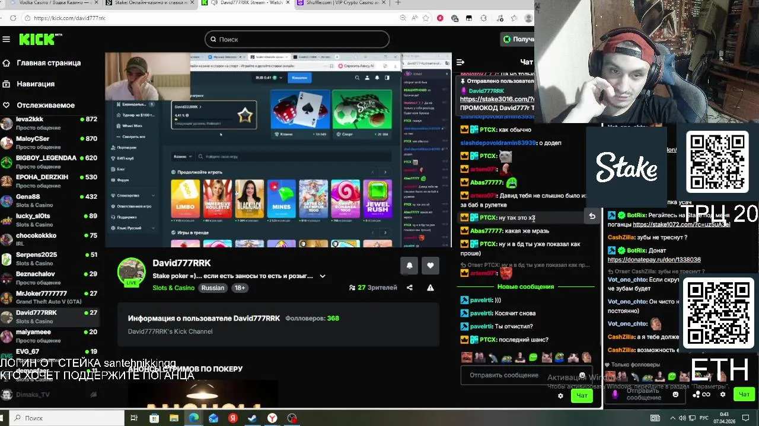Open chocokokkko channel in sidebar
This screenshot has width=759, height=426.
[x=49, y=239]
